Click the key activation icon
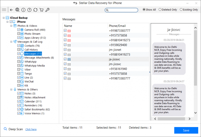 [47, 10]
